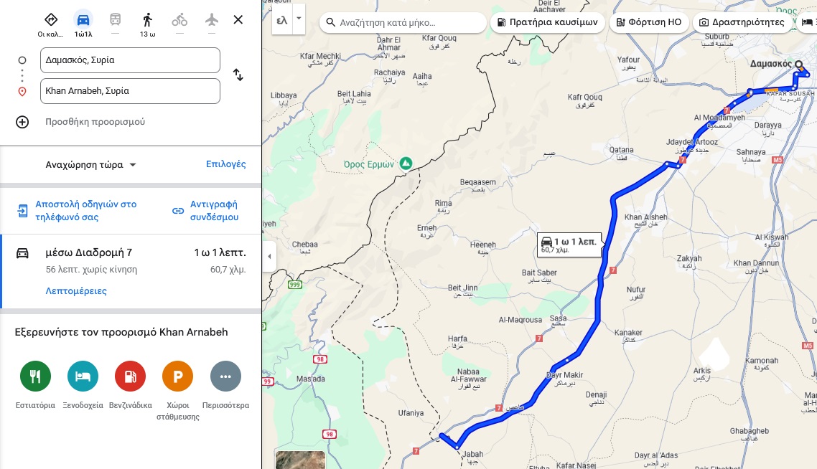Click the Khan Arnabeh destination field
Screen dimensions: 817x469
[130, 91]
